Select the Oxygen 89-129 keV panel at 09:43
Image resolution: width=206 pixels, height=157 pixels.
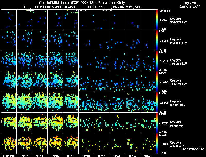click(86, 102)
